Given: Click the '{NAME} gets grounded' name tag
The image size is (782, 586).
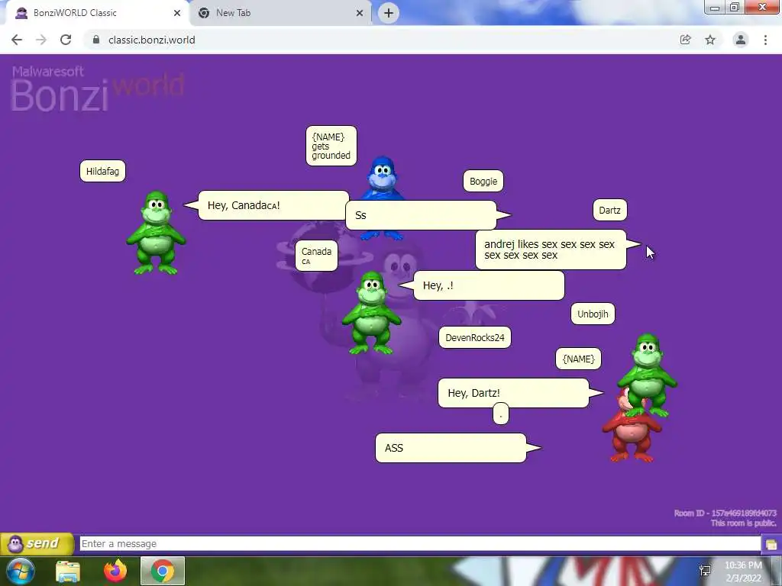Looking at the screenshot, I should (331, 146).
